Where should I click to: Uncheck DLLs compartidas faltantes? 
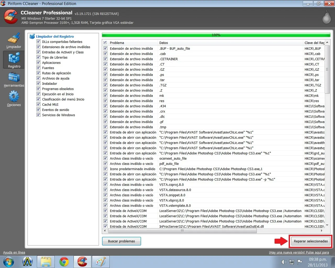pyautogui.click(x=38, y=42)
